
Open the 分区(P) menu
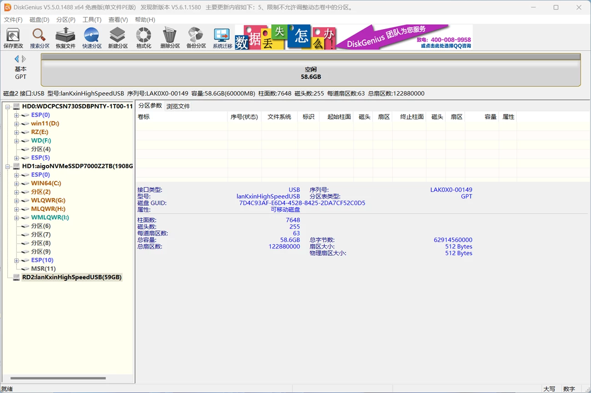(66, 20)
